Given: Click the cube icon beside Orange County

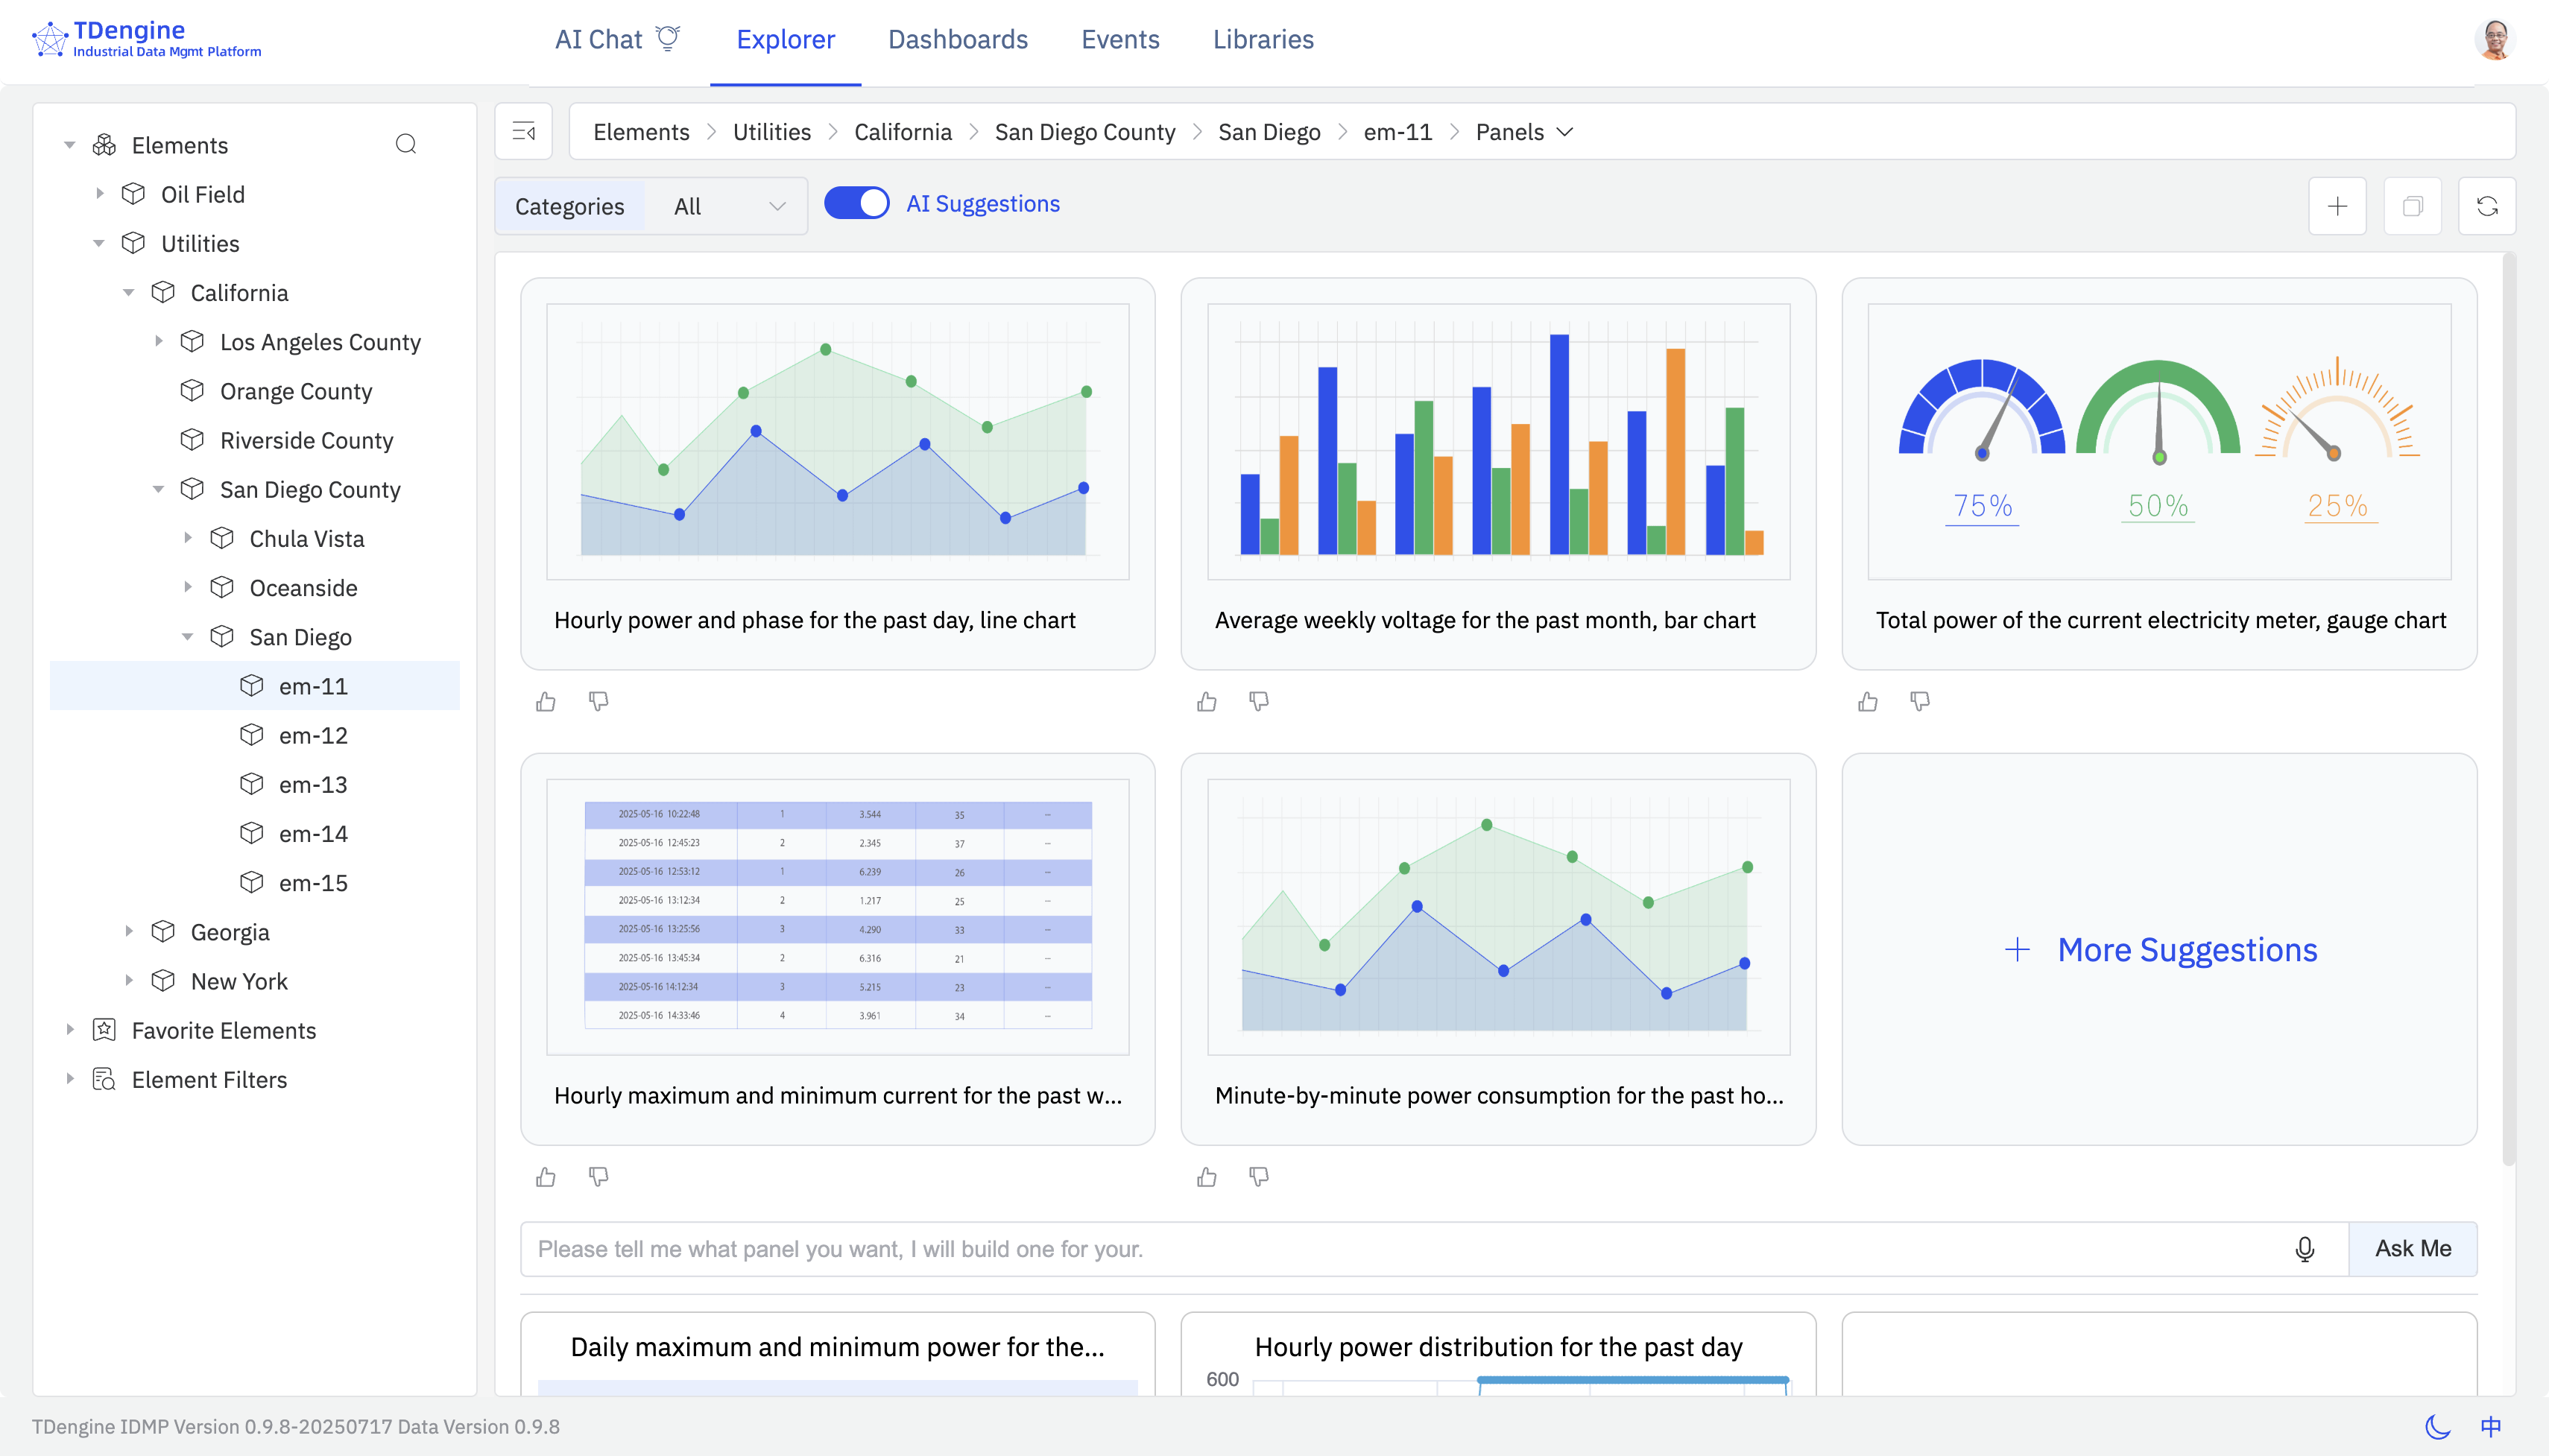Looking at the screenshot, I should click(x=192, y=391).
